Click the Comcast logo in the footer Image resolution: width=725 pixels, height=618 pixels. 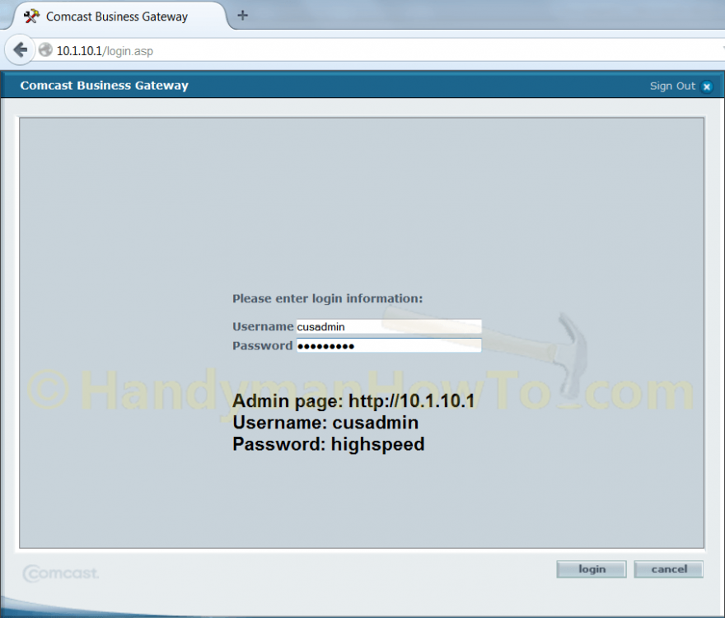click(x=59, y=574)
